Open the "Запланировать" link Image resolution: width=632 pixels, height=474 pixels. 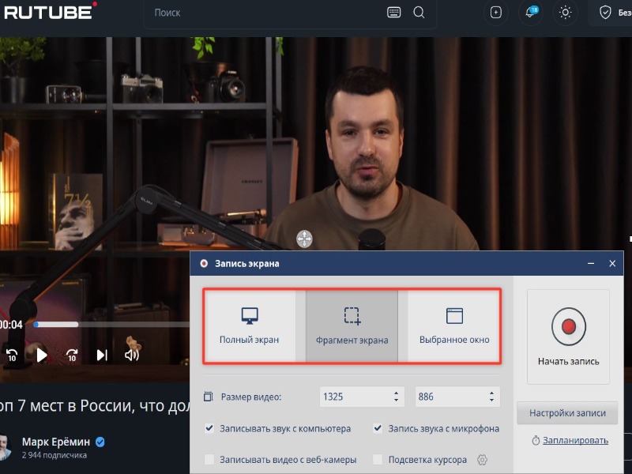click(x=574, y=440)
